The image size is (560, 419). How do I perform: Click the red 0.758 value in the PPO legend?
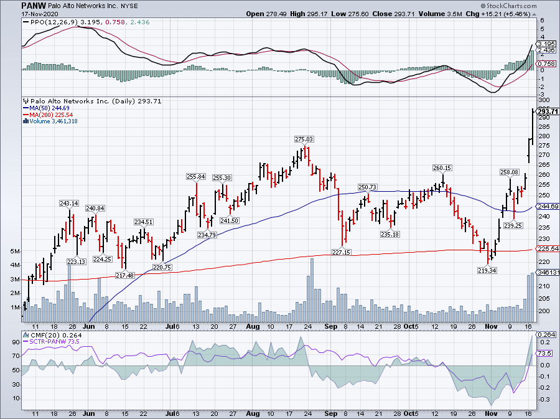[x=115, y=22]
